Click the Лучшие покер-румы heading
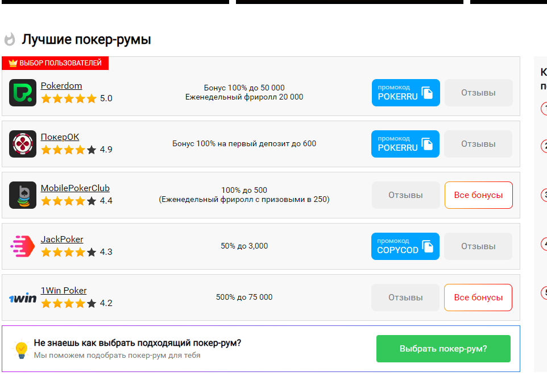Image resolution: width=547 pixels, height=380 pixels. [86, 39]
